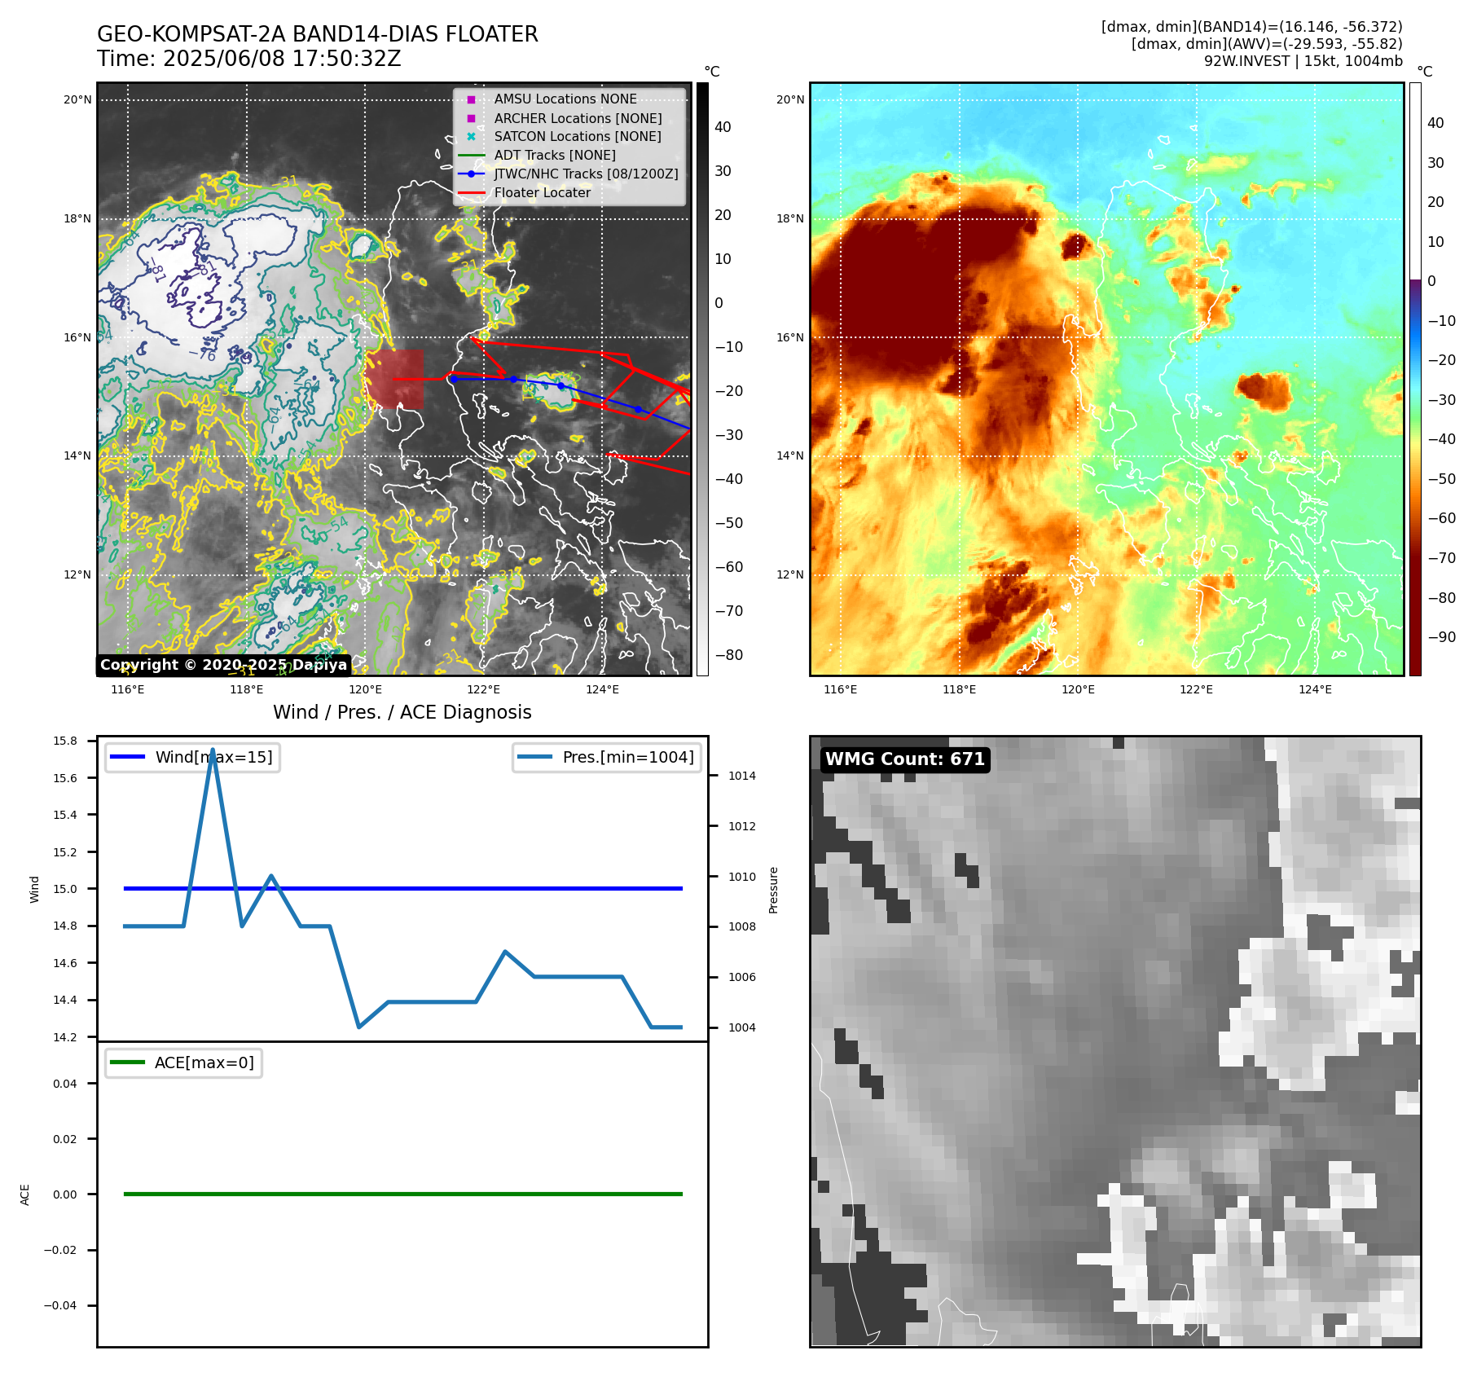
Task: Click the timestamp 'Time: 2025/06/08 17:50:32Z'
Action: coord(249,59)
